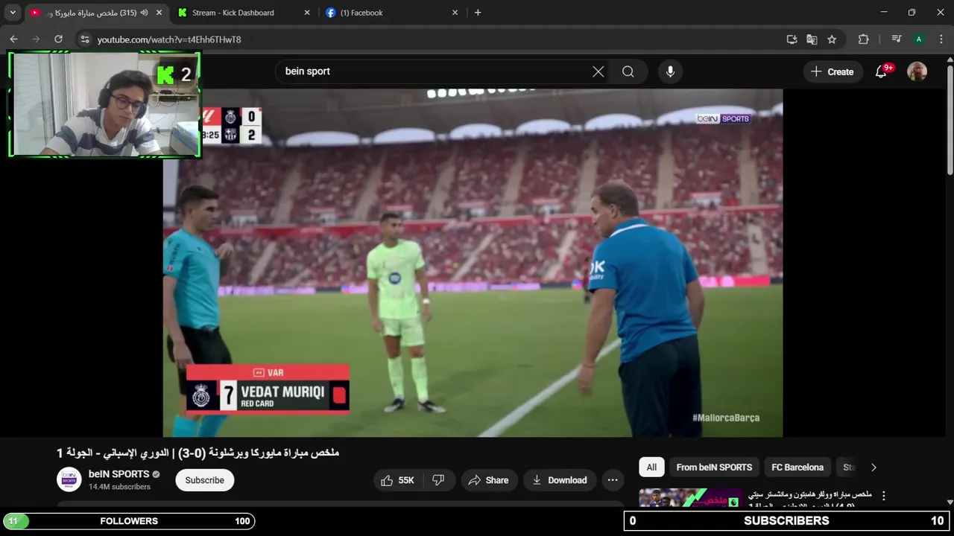The image size is (954, 536).
Task: Open a new browser tab
Action: (478, 13)
